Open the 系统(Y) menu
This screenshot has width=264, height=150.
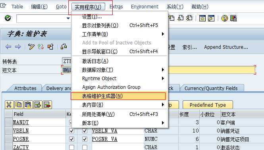click(x=175, y=7)
